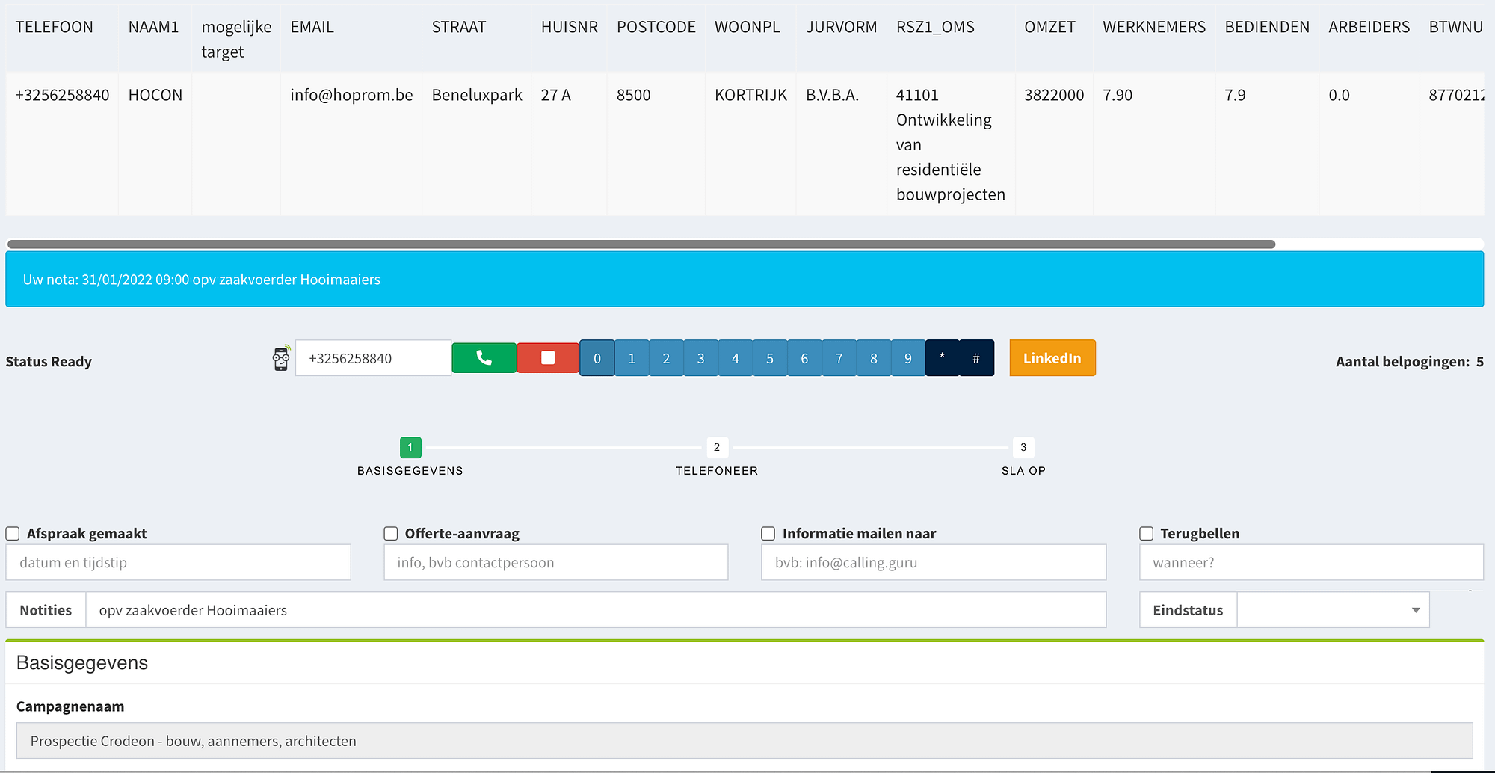This screenshot has width=1495, height=773.
Task: Focus the Notities text field
Action: pyautogui.click(x=595, y=610)
